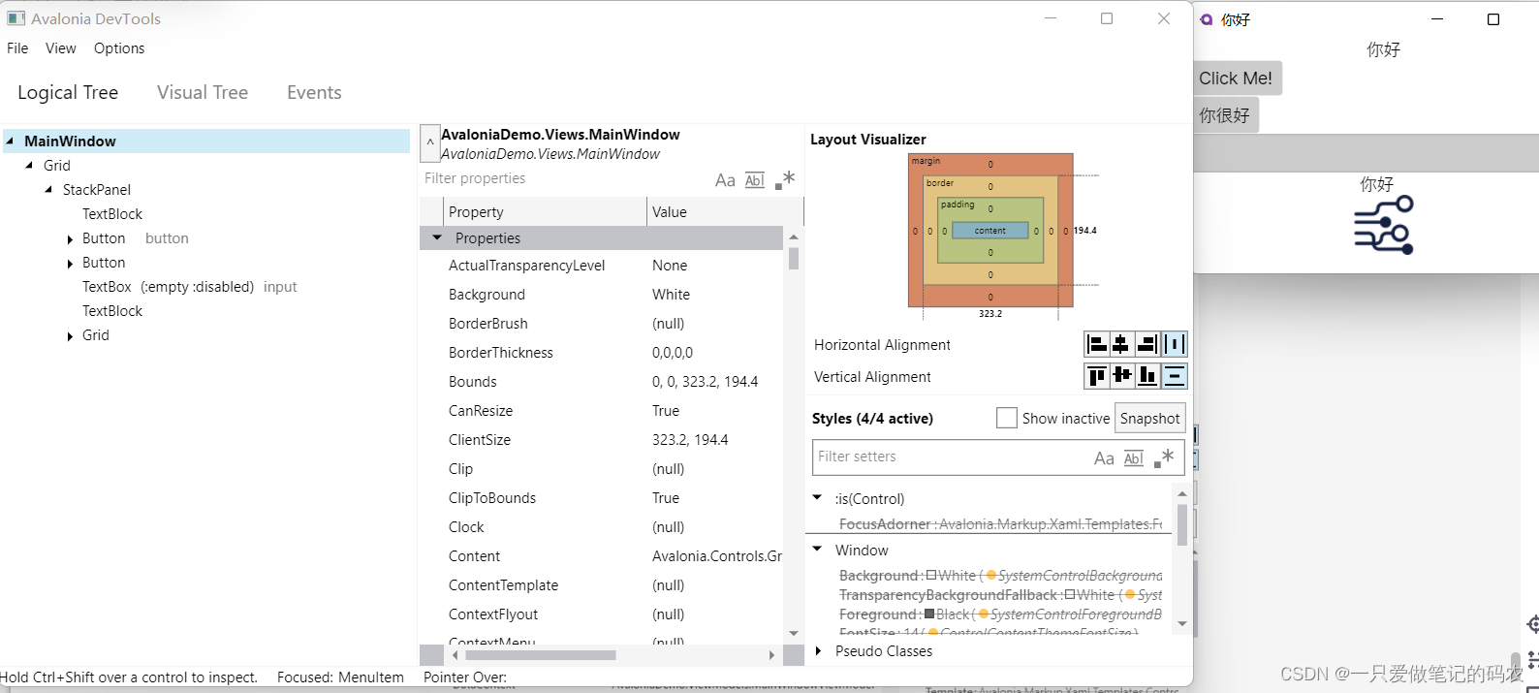This screenshot has width=1539, height=693.
Task: Select the ActualTransparencyLevel property row
Action: click(x=601, y=266)
